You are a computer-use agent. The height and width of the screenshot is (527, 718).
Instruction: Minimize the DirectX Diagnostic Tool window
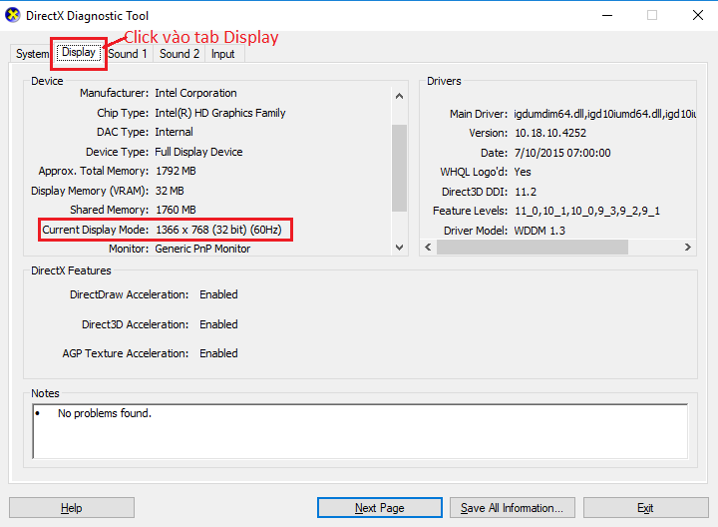coord(605,15)
